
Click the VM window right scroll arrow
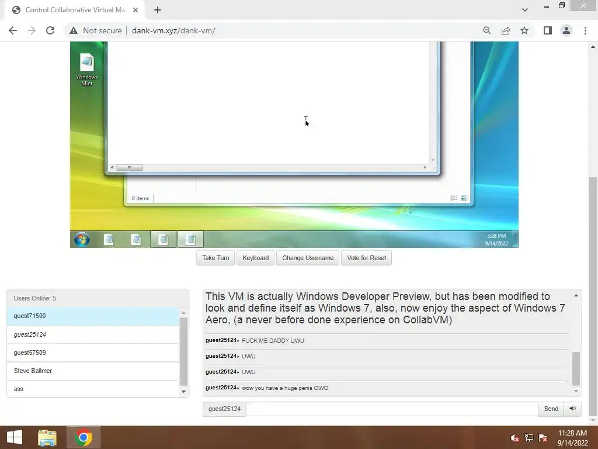[425, 167]
